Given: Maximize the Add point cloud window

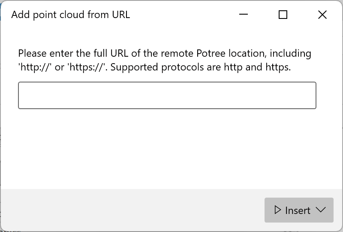Looking at the screenshot, I should [283, 15].
